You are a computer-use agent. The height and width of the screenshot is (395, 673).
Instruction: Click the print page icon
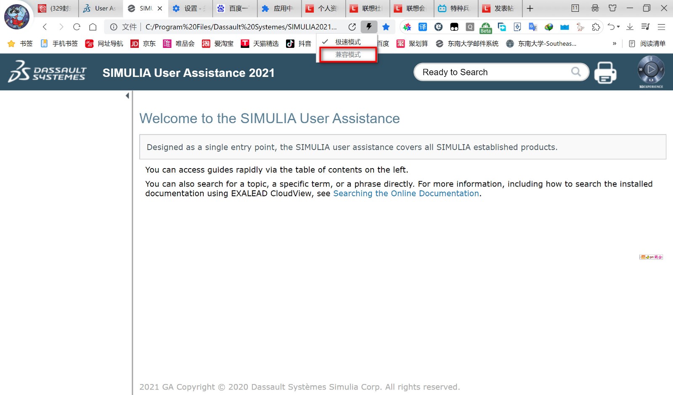[x=605, y=72]
